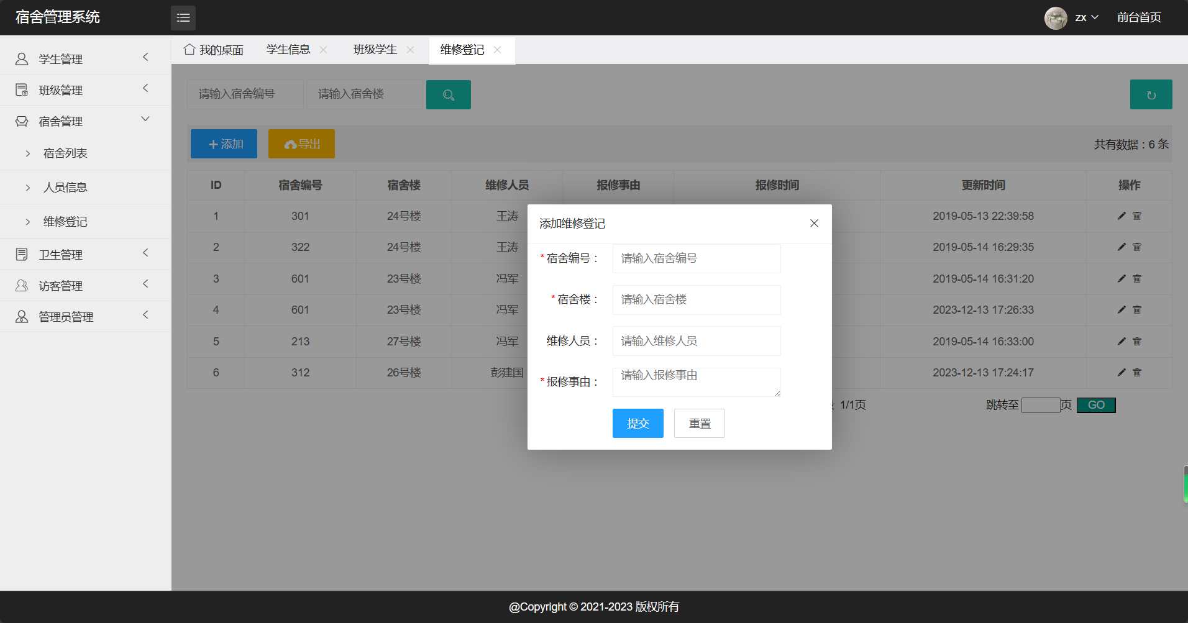Edit row 5 with pencil icon

click(1122, 342)
